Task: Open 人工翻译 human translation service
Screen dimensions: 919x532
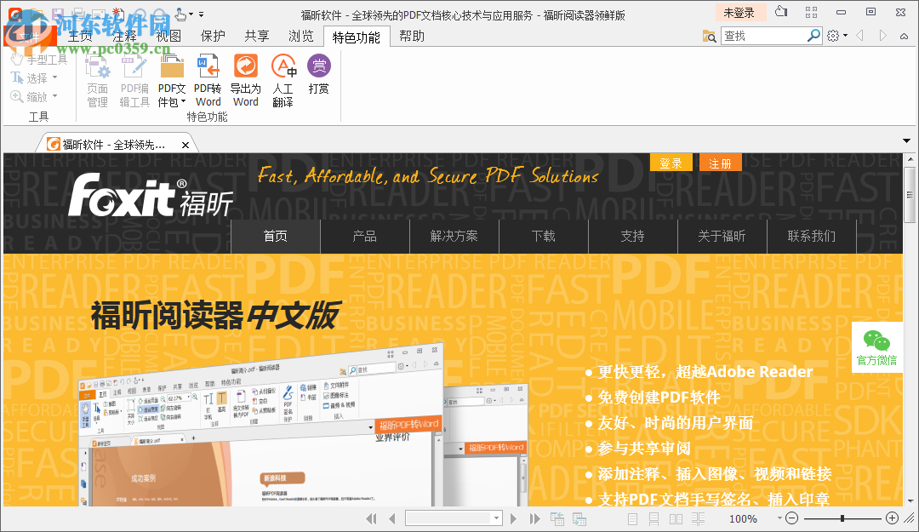Action: (x=283, y=81)
